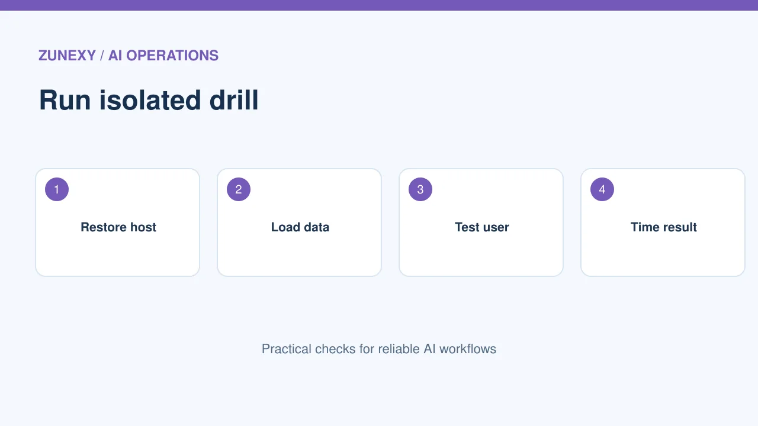Select the "Load data" label
Screen dimensions: 758x426
click(x=300, y=227)
